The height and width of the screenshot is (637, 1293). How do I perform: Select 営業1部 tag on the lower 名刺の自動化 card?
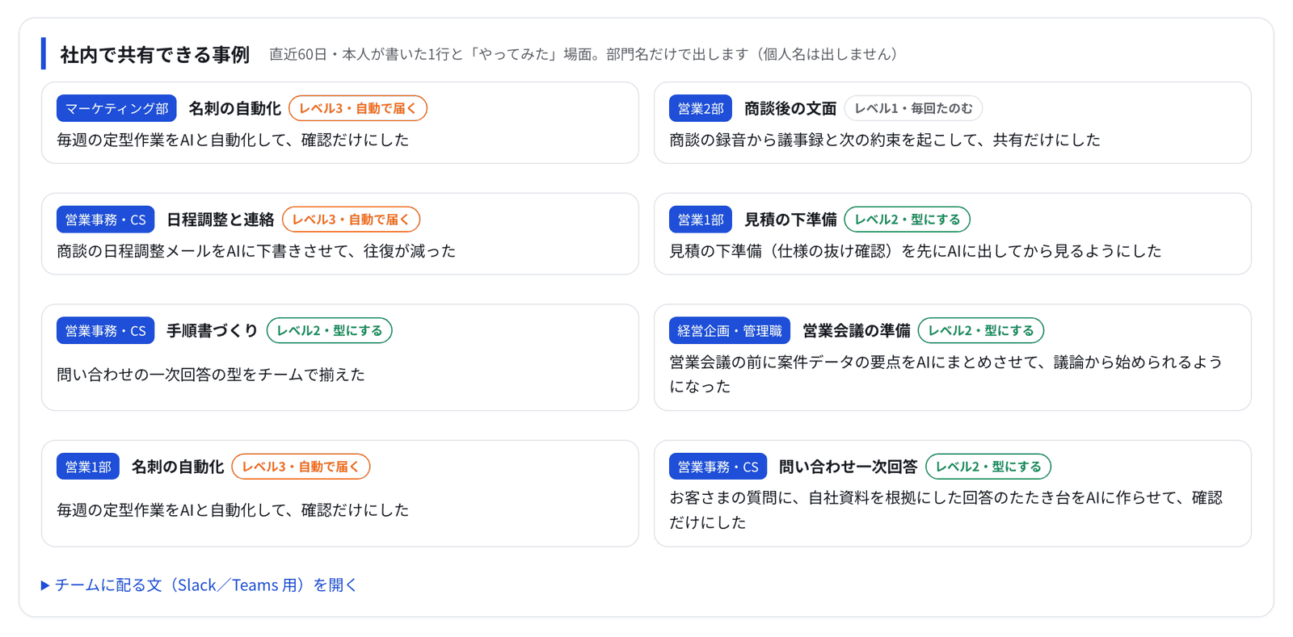(x=88, y=467)
